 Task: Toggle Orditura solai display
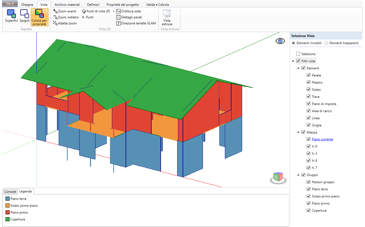tap(129, 11)
